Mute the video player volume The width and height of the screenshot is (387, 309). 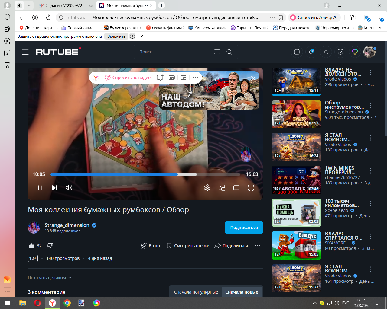pyautogui.click(x=69, y=188)
